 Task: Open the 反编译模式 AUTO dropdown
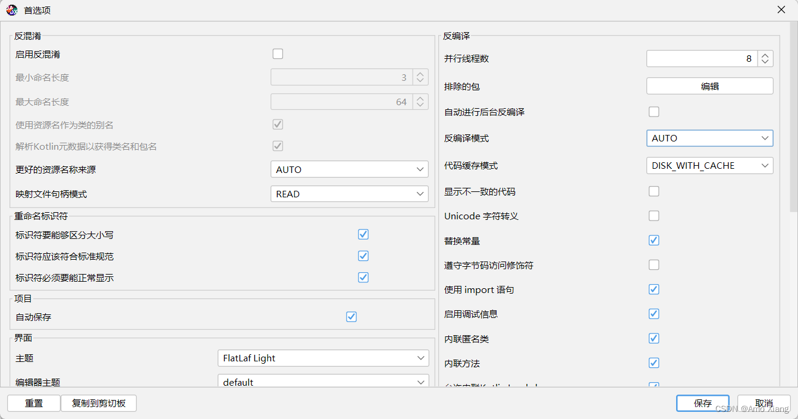tap(710, 138)
